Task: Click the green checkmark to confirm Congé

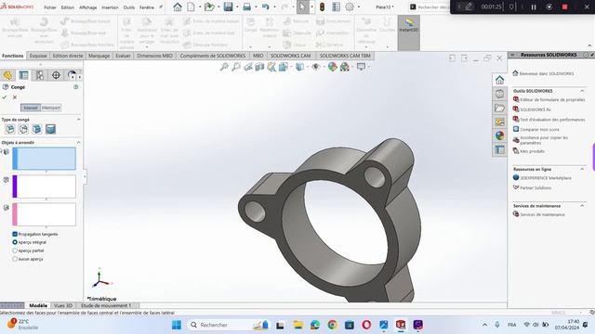Action: pyautogui.click(x=5, y=97)
